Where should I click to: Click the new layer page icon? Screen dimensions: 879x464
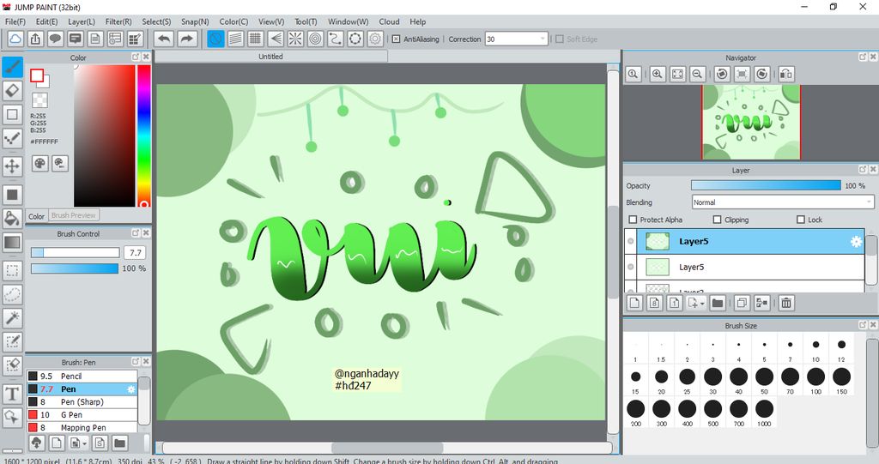634,303
